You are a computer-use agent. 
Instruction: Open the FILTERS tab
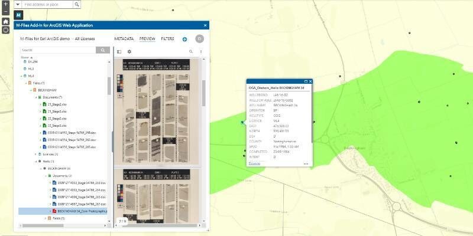click(x=168, y=39)
